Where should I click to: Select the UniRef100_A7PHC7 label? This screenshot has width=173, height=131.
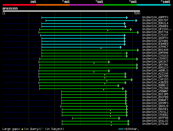pos(155,47)
